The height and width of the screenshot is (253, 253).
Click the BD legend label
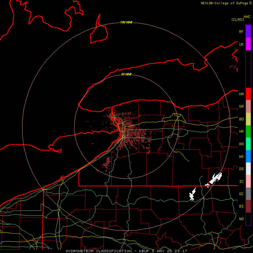click(241, 119)
